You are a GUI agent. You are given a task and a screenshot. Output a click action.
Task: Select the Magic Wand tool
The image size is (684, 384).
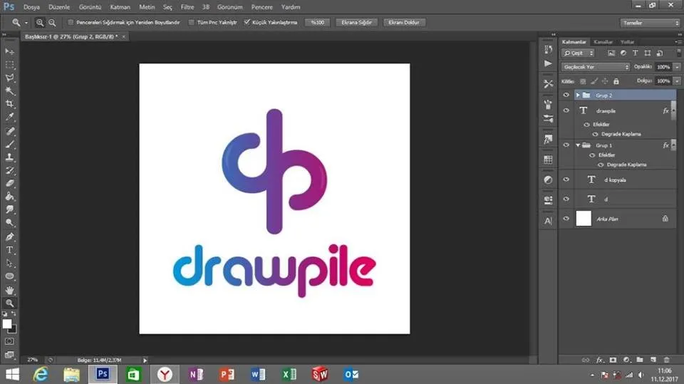(x=9, y=90)
